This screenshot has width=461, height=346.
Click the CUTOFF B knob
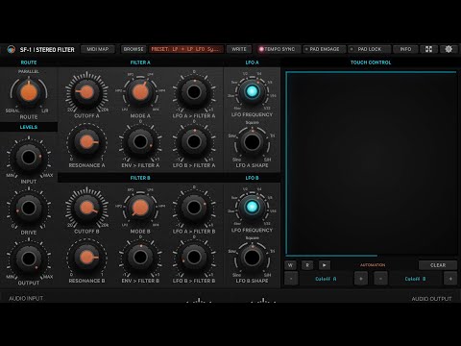(x=86, y=208)
